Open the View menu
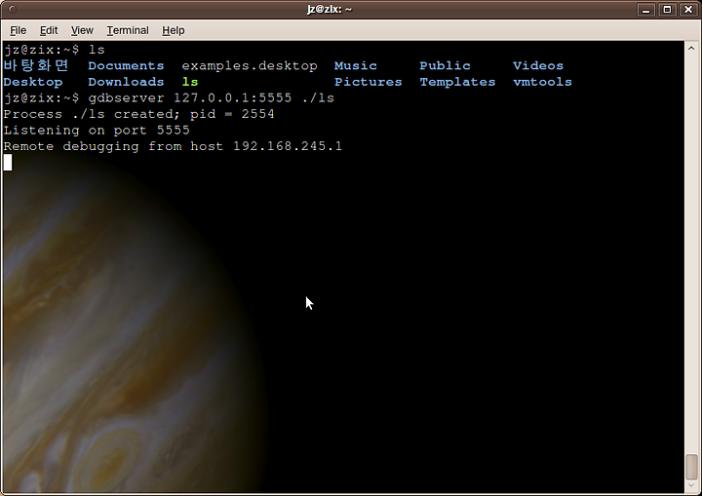This screenshot has height=496, width=702. [82, 30]
